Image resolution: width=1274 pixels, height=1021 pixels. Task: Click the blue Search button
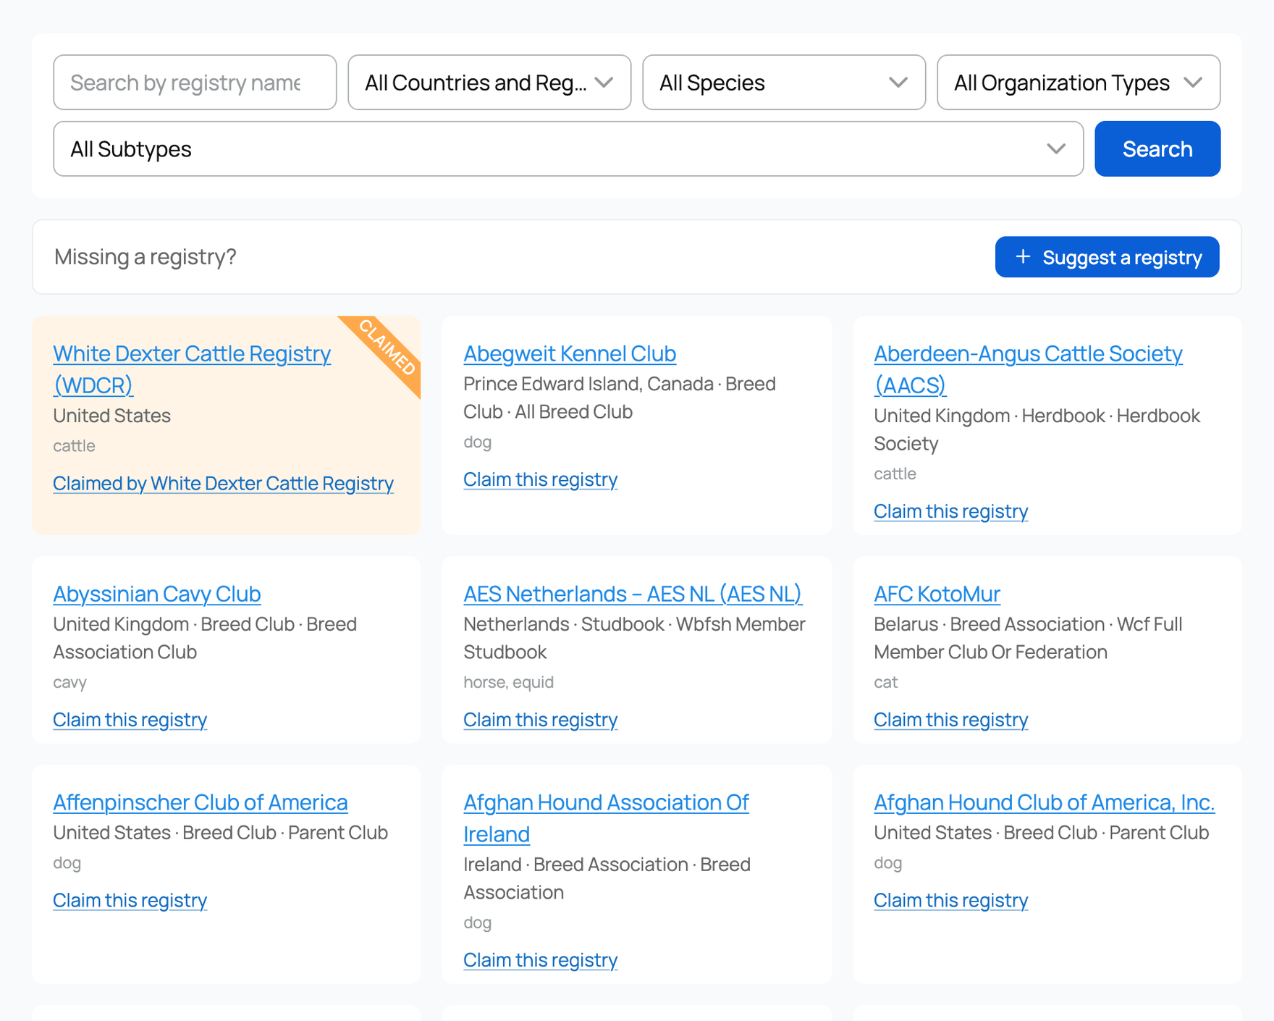[x=1157, y=148]
